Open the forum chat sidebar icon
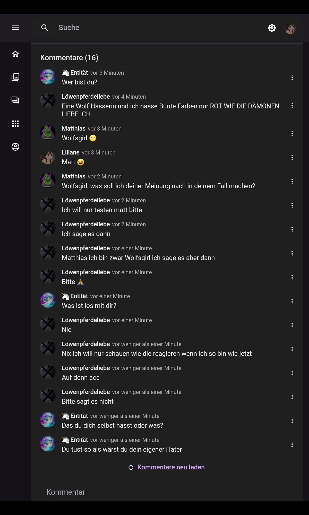 pos(15,100)
